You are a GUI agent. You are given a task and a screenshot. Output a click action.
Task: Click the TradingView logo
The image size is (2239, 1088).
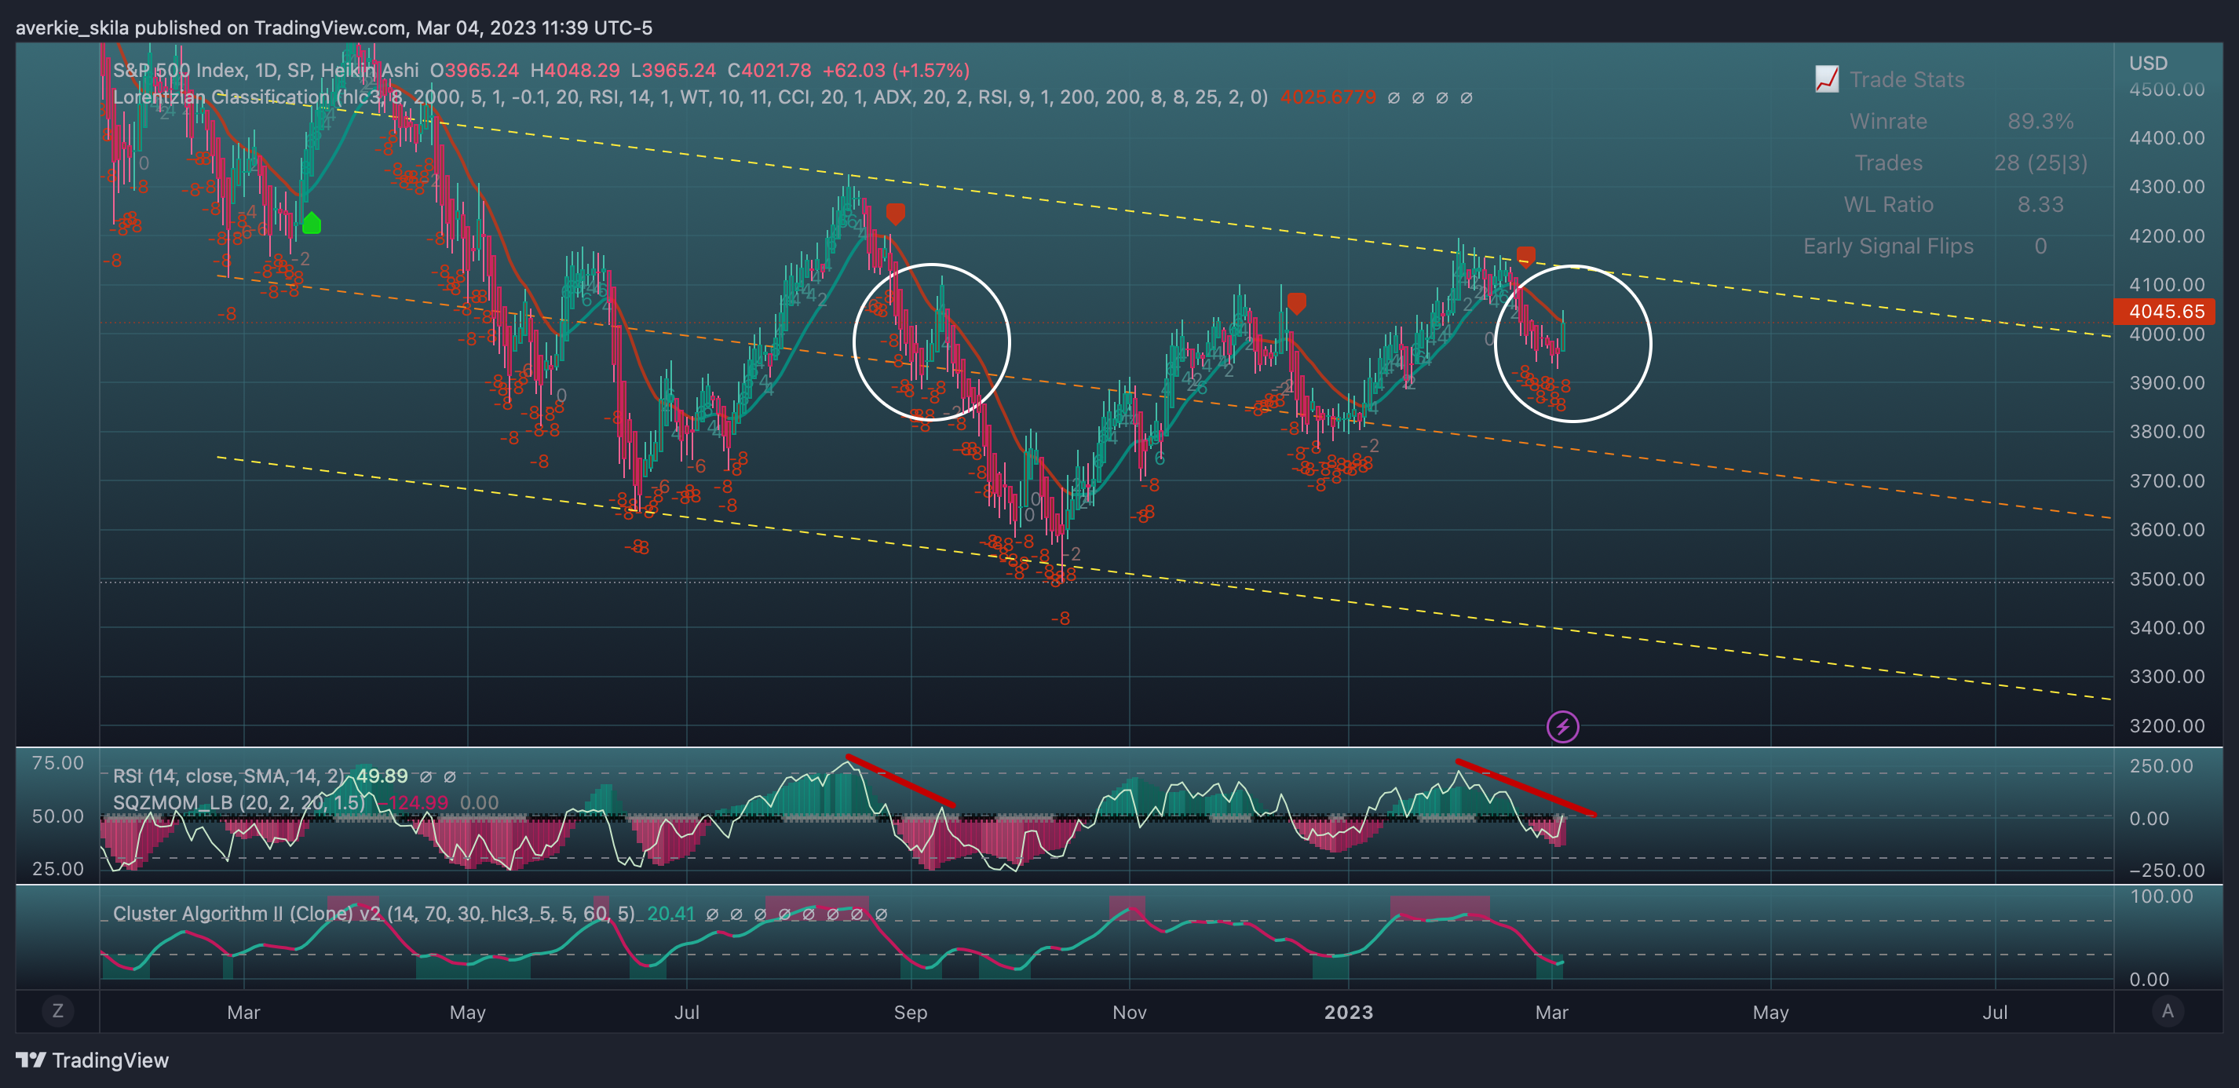92,1061
